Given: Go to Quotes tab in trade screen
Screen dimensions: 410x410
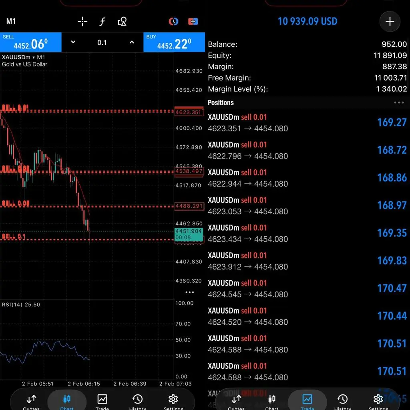Looking at the screenshot, I should [x=236, y=402].
